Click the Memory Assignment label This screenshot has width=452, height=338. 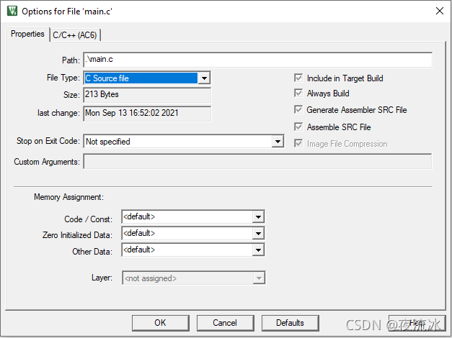coord(68,197)
